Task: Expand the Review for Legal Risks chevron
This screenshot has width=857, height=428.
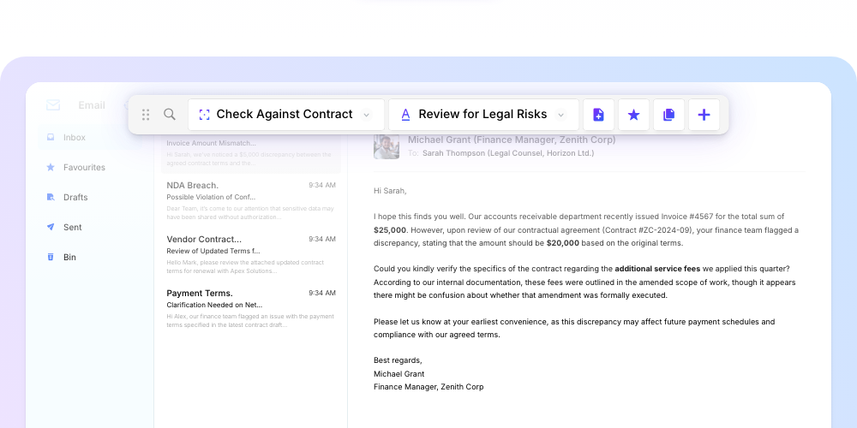Action: 560,115
